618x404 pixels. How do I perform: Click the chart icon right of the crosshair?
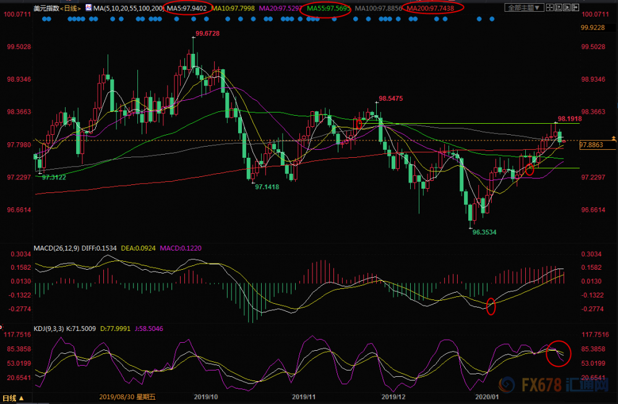[x=558, y=7]
